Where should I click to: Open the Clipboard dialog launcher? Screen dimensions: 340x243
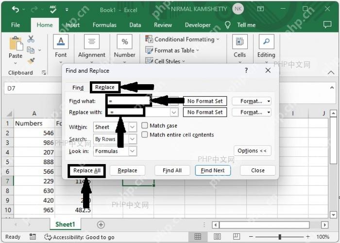click(44, 73)
